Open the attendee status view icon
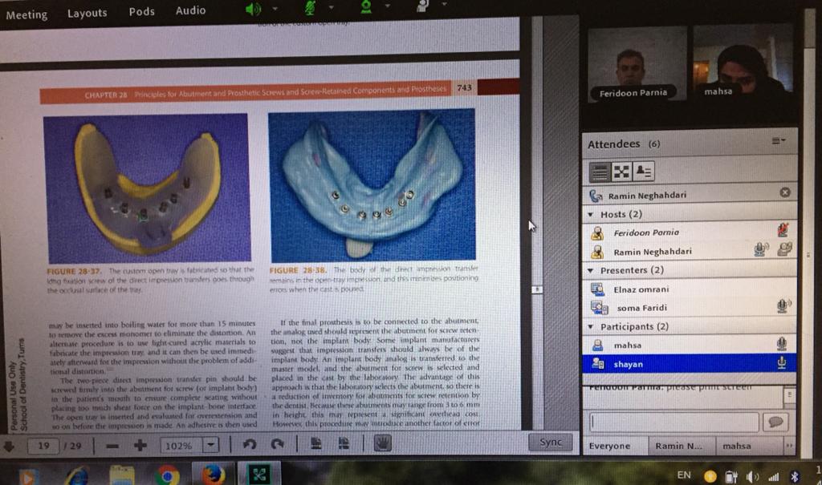 point(644,171)
